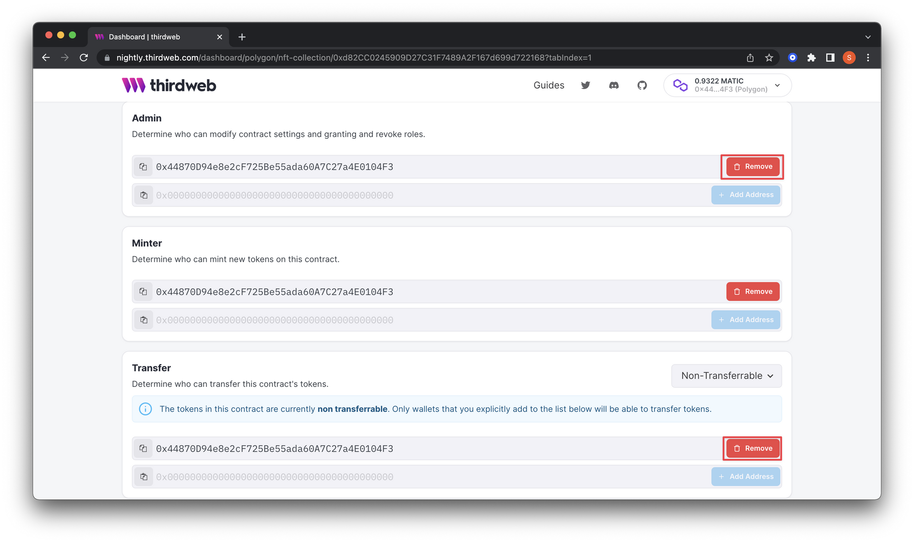Image resolution: width=914 pixels, height=543 pixels.
Task: Open a new browser tab
Action: tap(242, 37)
